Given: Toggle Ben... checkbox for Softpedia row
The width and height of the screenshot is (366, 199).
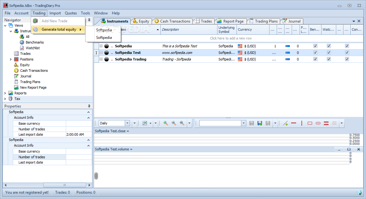Looking at the screenshot, I should coord(315,46).
